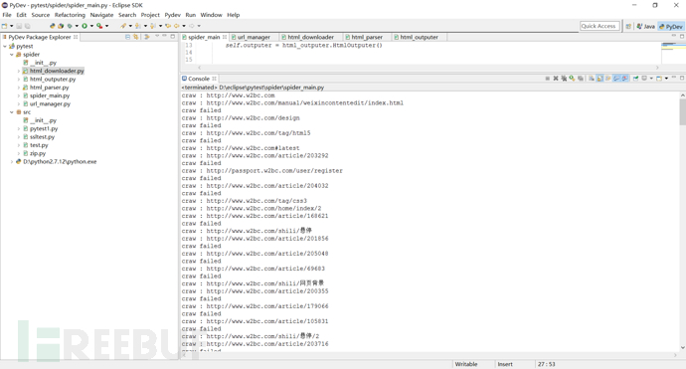
Task: Collapse all in Package Explorer
Action: coord(127,37)
